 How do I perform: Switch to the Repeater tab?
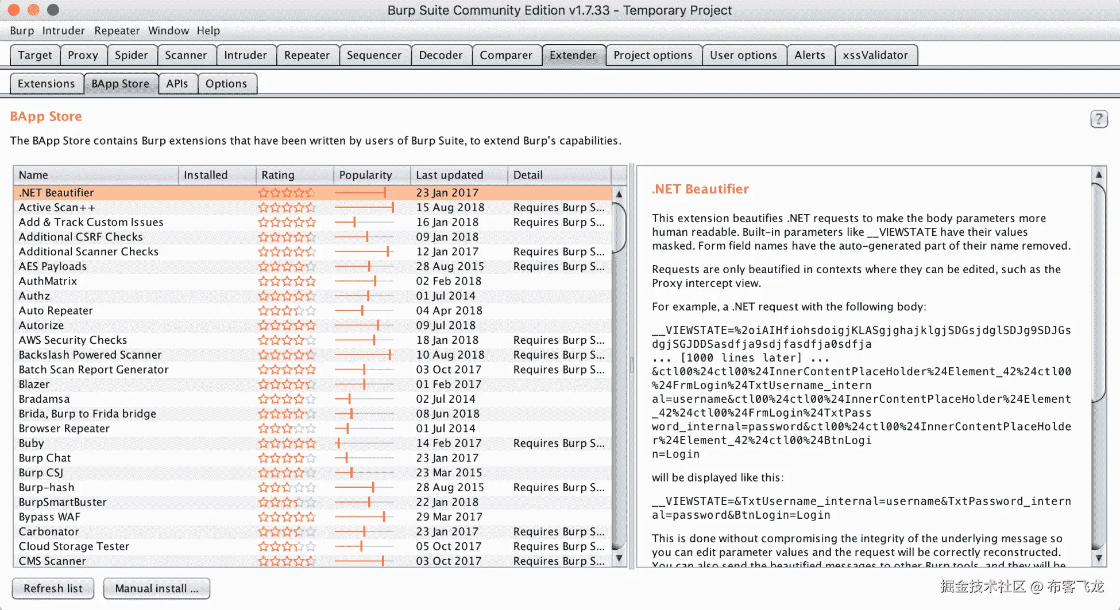pos(307,55)
